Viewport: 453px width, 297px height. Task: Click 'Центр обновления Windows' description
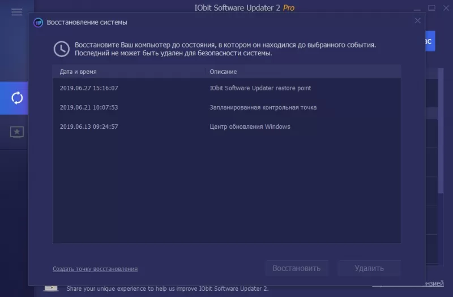[x=250, y=126]
